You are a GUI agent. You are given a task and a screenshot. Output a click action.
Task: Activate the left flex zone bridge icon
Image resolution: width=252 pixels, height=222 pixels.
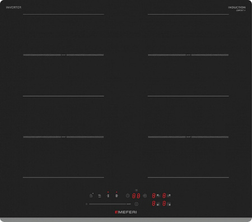pos(108,196)
